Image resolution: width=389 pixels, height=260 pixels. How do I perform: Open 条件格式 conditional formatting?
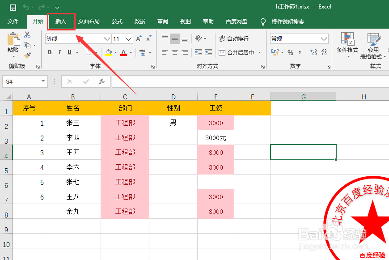[347, 47]
